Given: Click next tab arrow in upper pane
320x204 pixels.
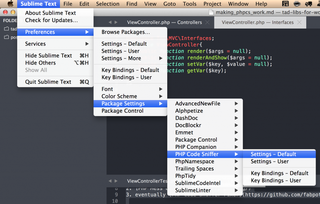Looking at the screenshot, I should coord(116,22).
